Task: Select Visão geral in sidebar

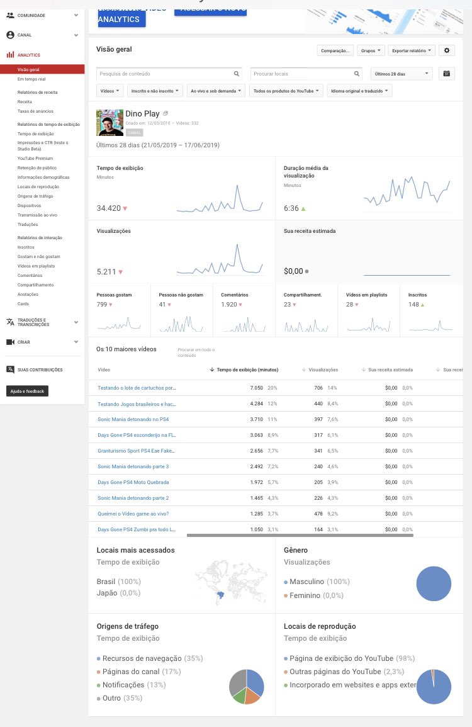Action: click(x=42, y=69)
